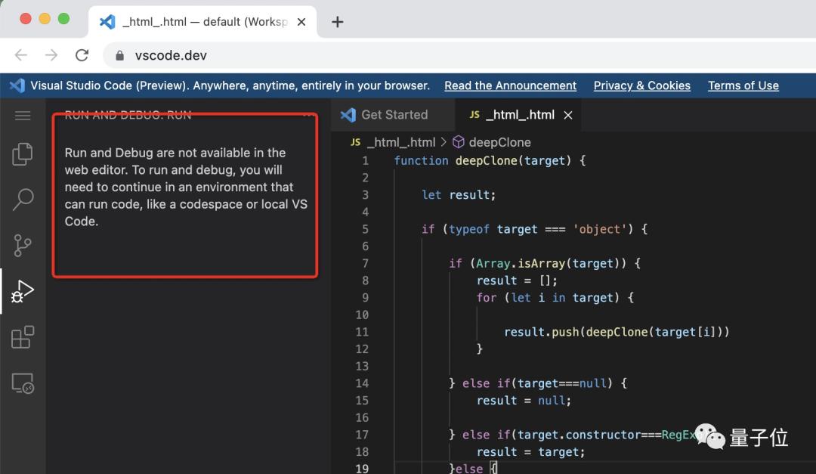
Task: Open a new browser tab
Action: pyautogui.click(x=337, y=21)
